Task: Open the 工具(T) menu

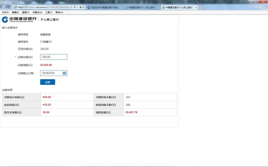Action: (49, 12)
